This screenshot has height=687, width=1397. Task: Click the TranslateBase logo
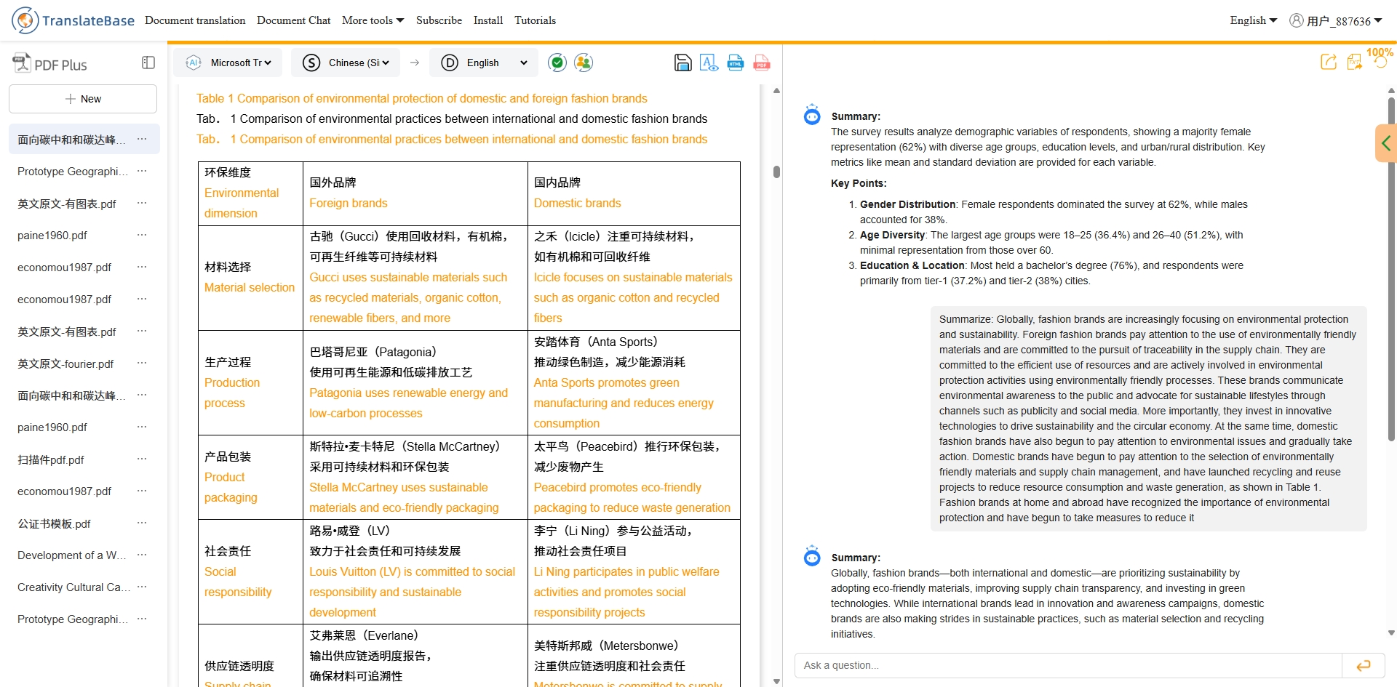(73, 20)
